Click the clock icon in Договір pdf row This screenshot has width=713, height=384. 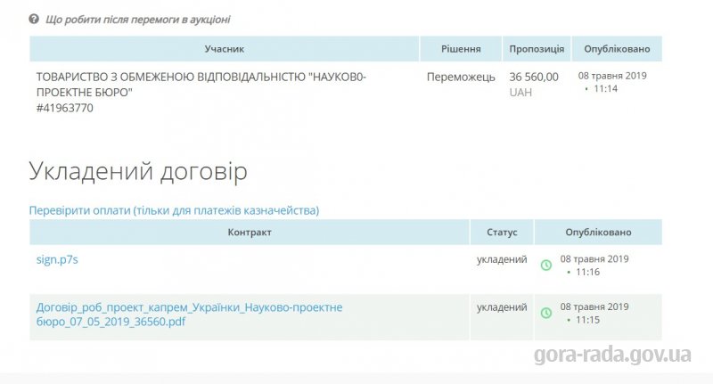tap(546, 313)
